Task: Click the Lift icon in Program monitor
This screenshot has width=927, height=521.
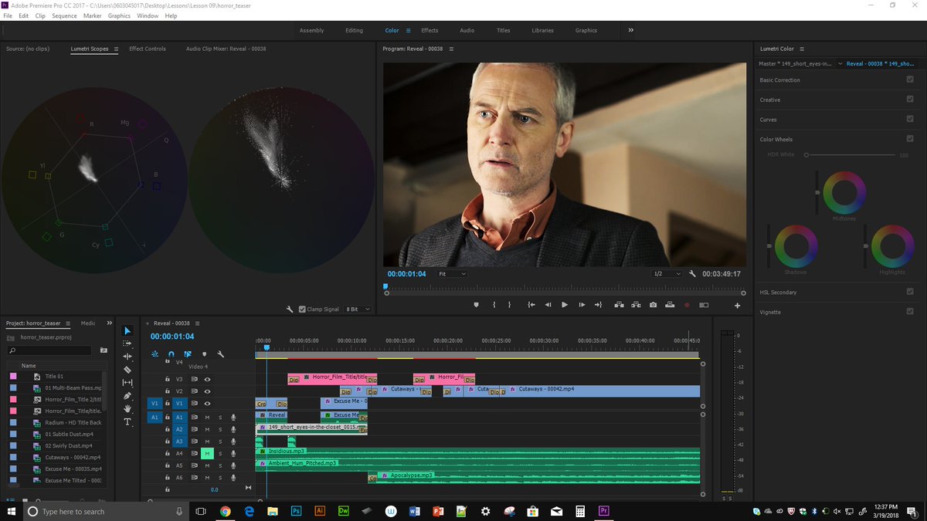Action: (620, 305)
